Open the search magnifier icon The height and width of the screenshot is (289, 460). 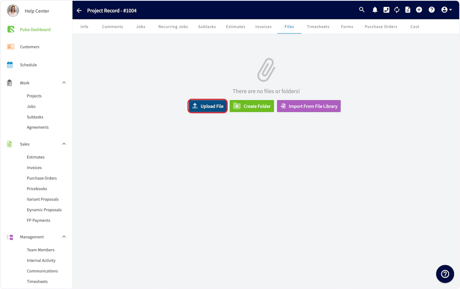click(362, 10)
